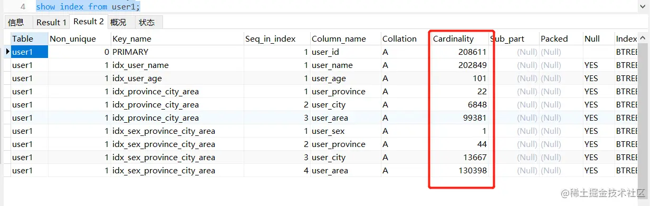Click the cardinality value 130398
Viewport: 653px width, 206px height.
(x=472, y=171)
